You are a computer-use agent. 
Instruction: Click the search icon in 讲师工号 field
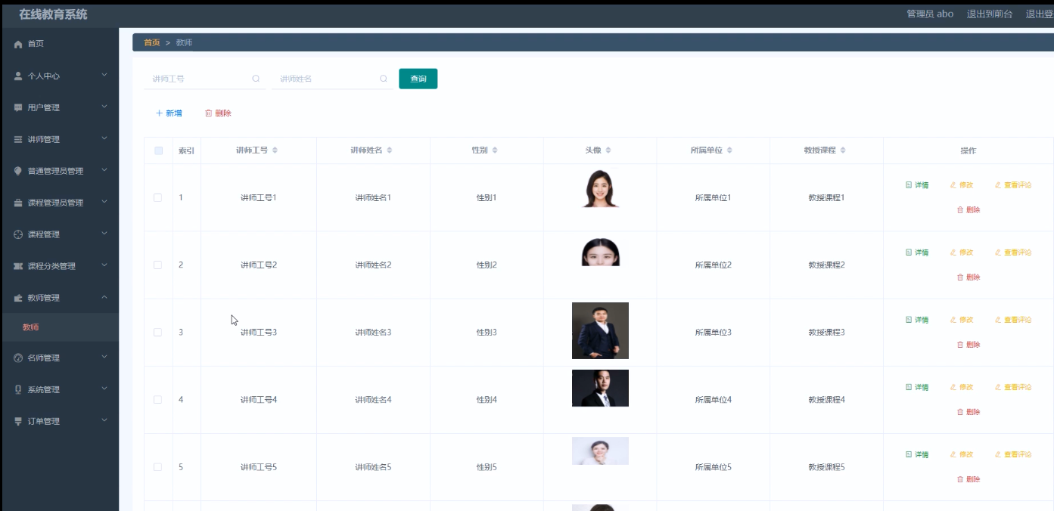(x=256, y=79)
